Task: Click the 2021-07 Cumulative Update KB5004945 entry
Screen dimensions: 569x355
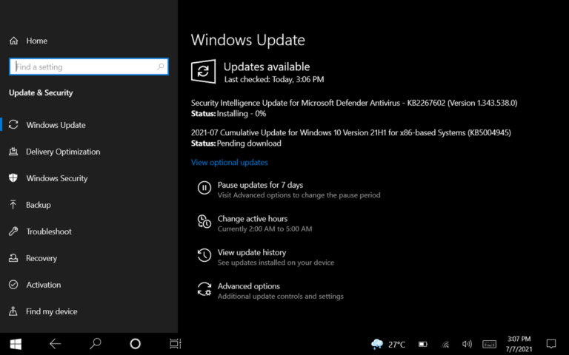Action: (351, 132)
